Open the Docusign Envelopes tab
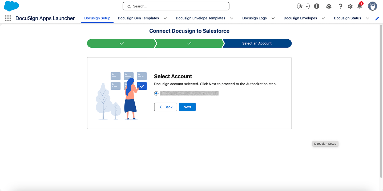 click(300, 18)
